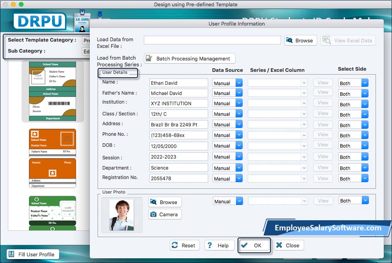Open Series / Excel Column dropdown for Session

coord(278,157)
